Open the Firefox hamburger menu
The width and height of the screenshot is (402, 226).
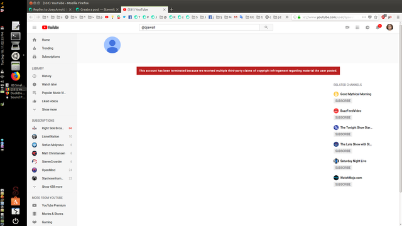coord(398,17)
